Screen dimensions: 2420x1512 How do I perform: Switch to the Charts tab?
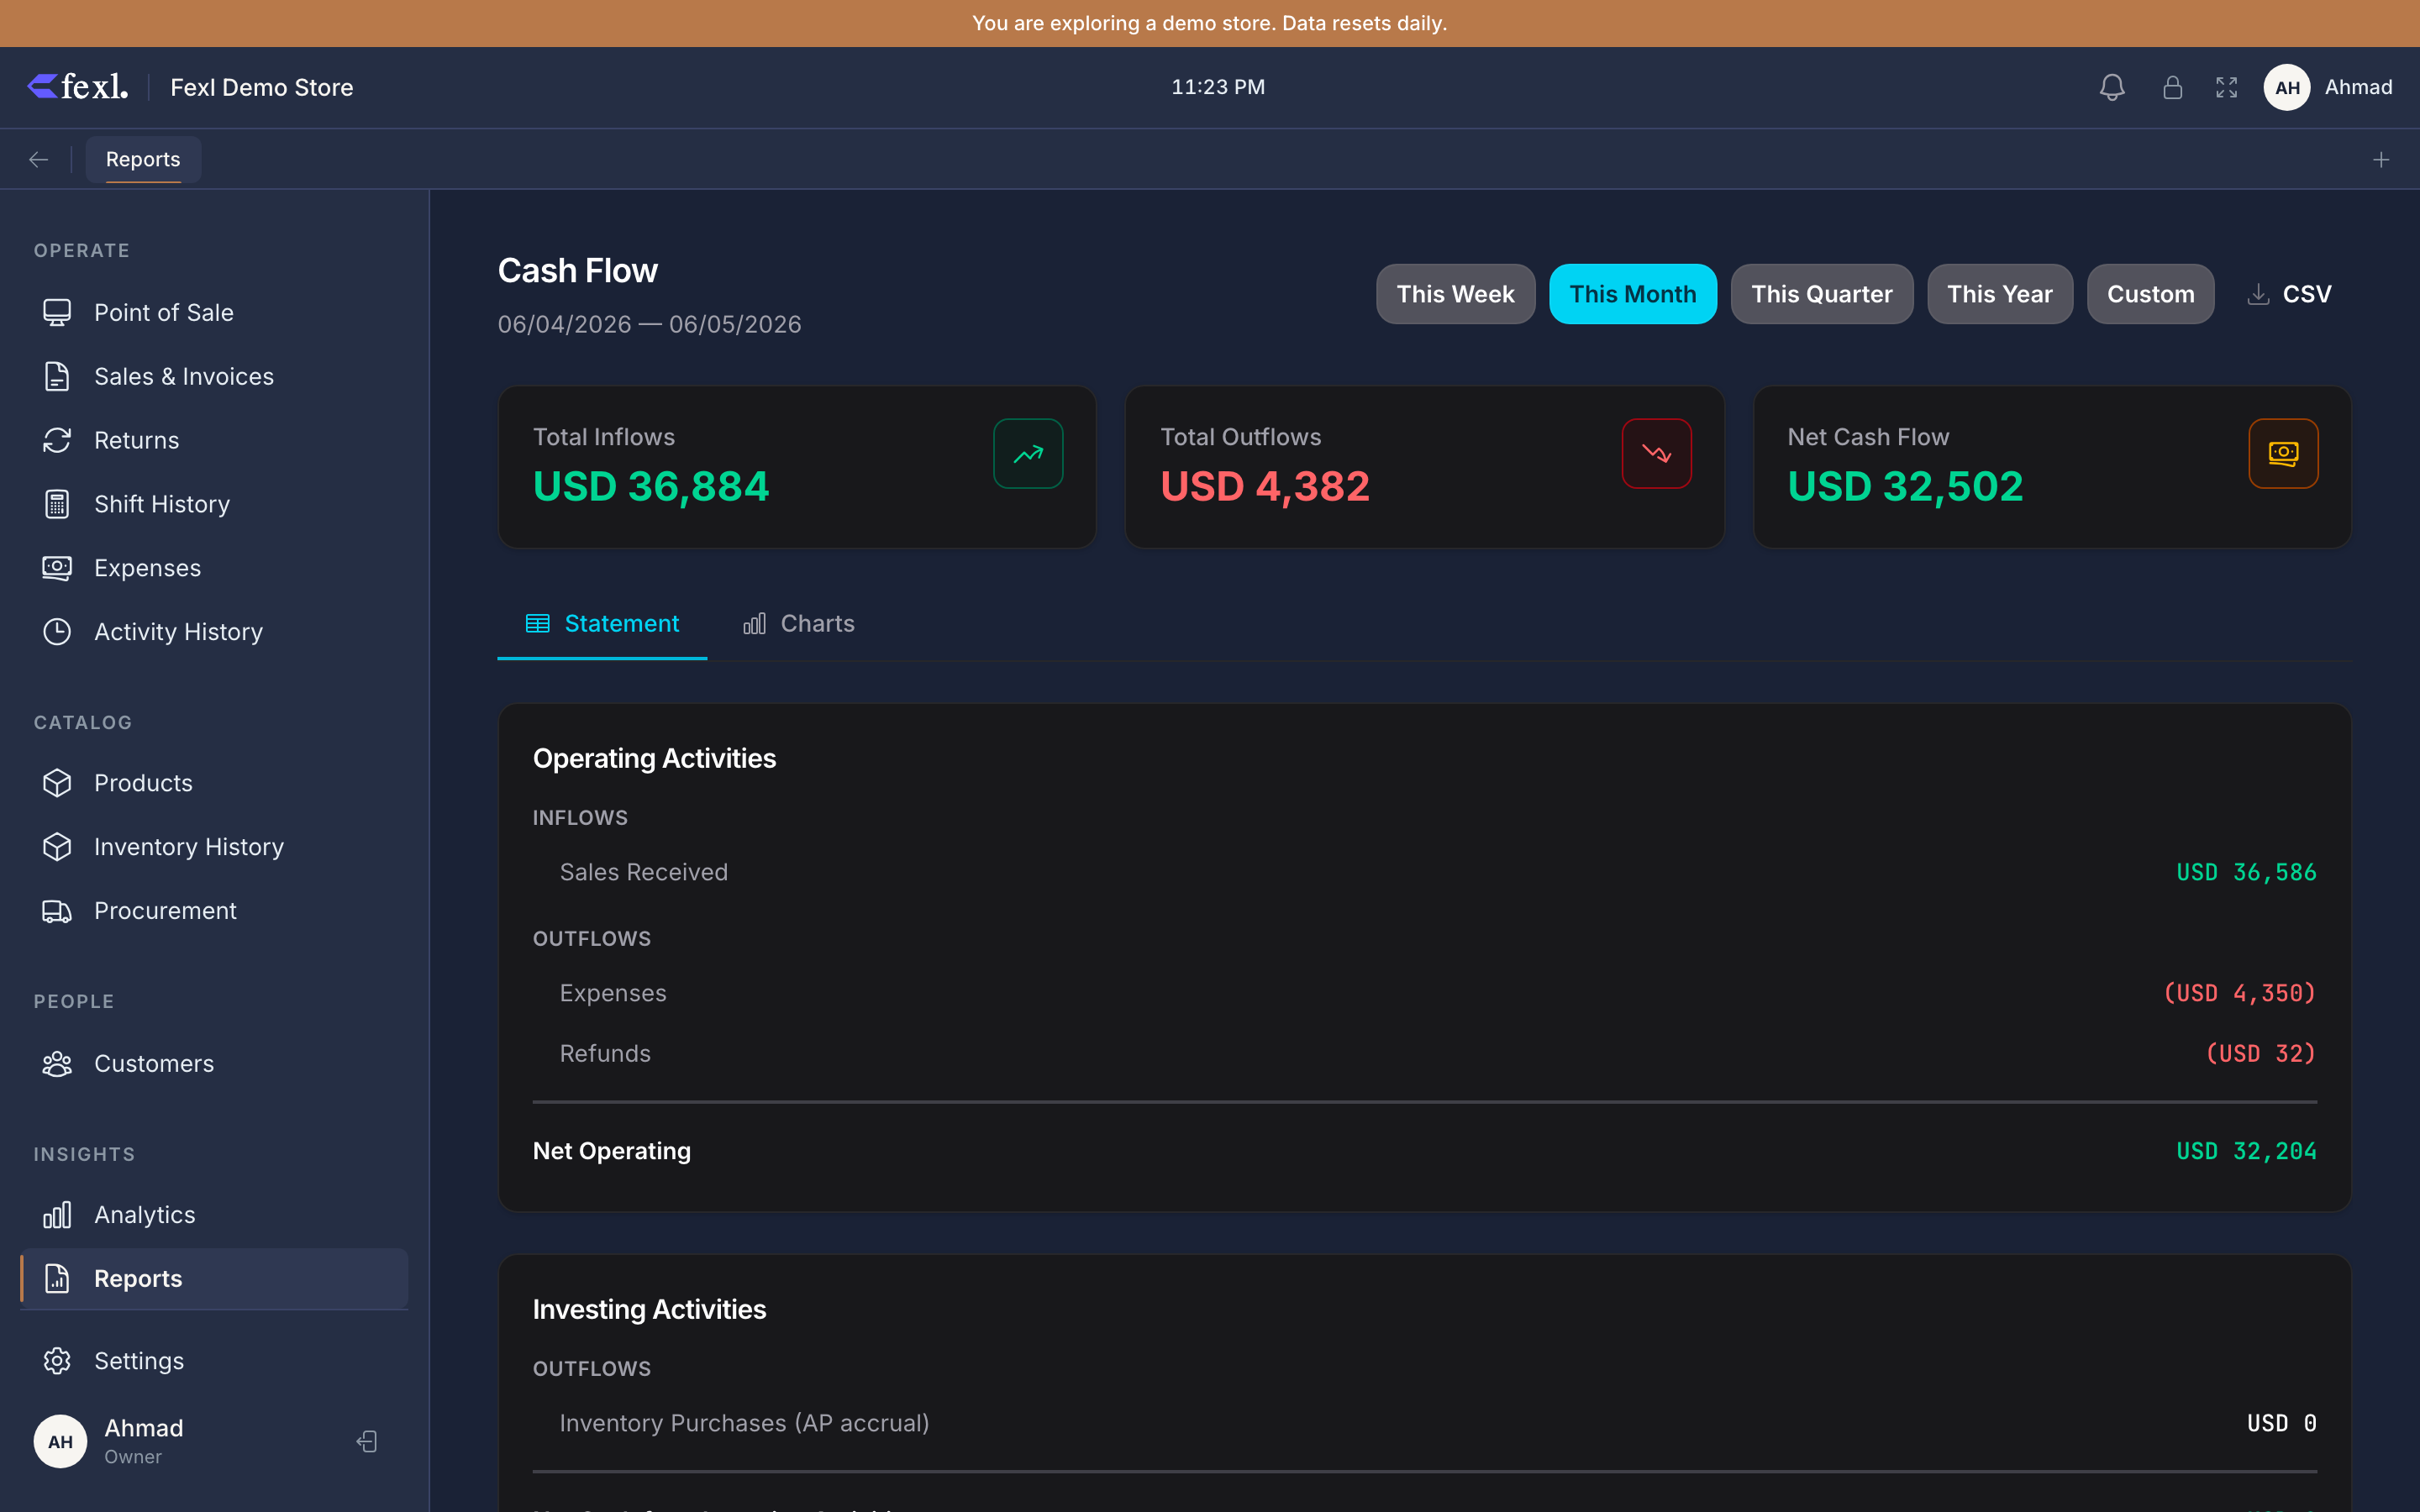(798, 624)
